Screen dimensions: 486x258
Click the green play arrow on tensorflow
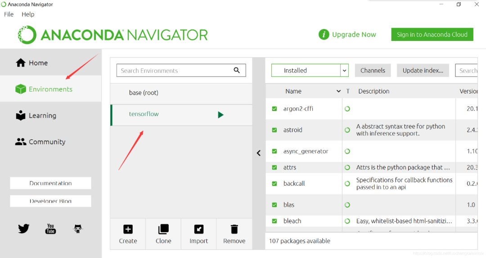[x=220, y=115]
